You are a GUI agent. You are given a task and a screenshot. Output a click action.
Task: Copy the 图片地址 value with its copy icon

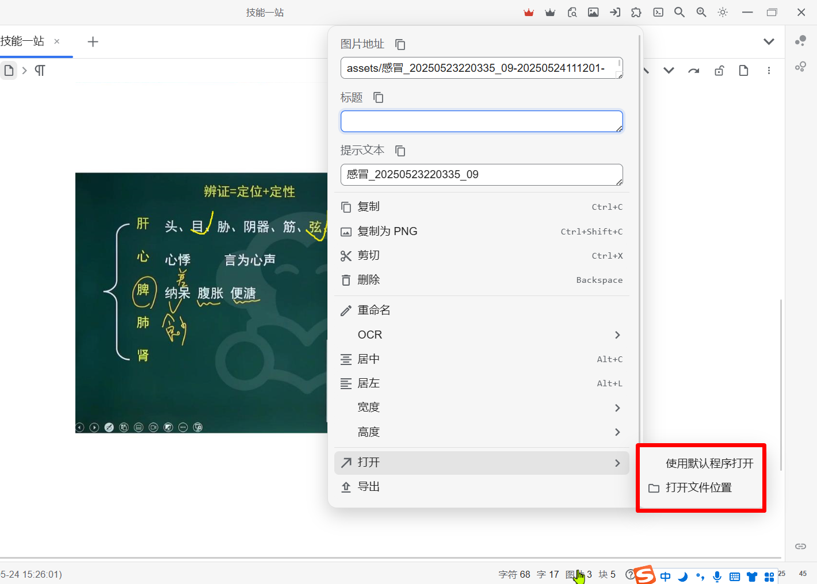(x=400, y=44)
